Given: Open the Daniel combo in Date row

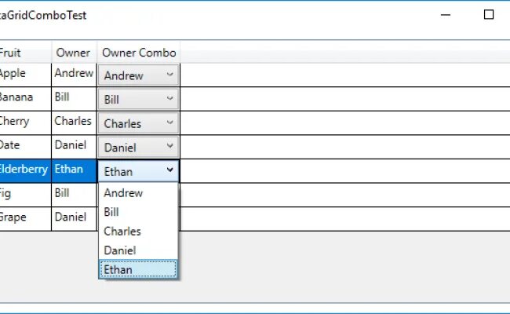Looking at the screenshot, I should (x=138, y=147).
